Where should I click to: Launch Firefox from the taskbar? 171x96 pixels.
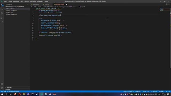click(x=15, y=94)
